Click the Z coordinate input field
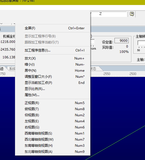The image size is (145, 160). pos(108,14)
